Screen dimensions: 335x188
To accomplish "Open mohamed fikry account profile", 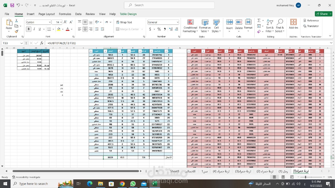I will [288, 5].
